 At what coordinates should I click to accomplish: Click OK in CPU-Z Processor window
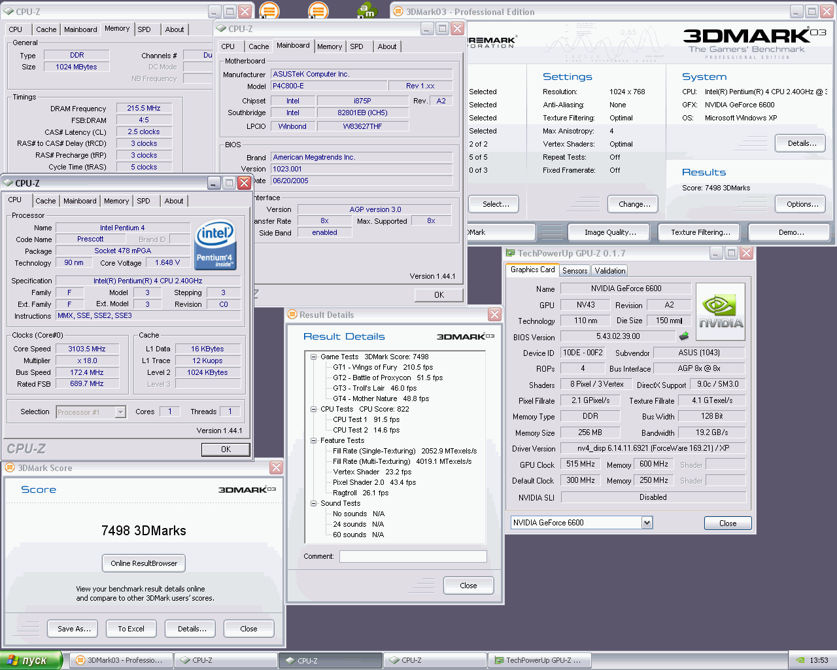[226, 450]
